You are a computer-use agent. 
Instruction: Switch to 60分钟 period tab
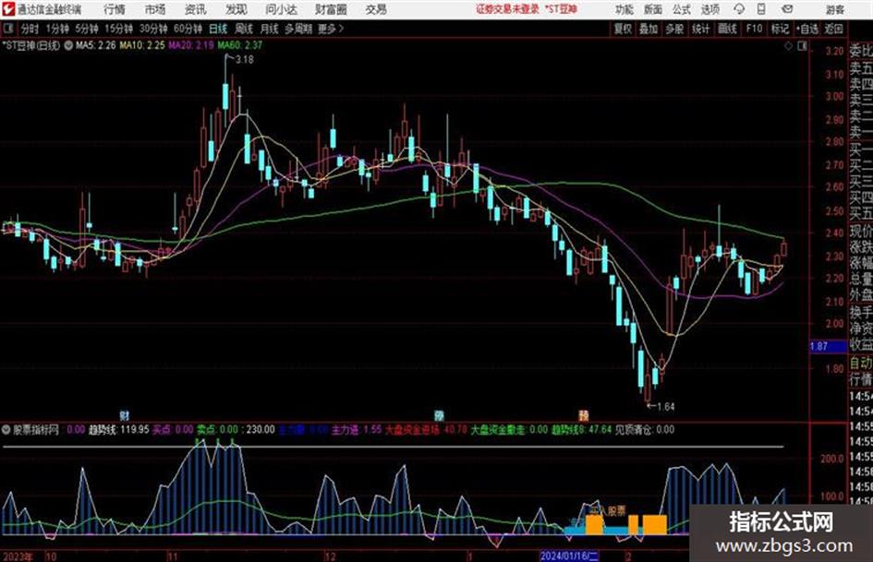188,29
